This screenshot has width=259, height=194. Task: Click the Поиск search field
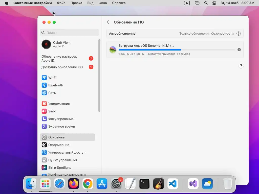[69, 33]
